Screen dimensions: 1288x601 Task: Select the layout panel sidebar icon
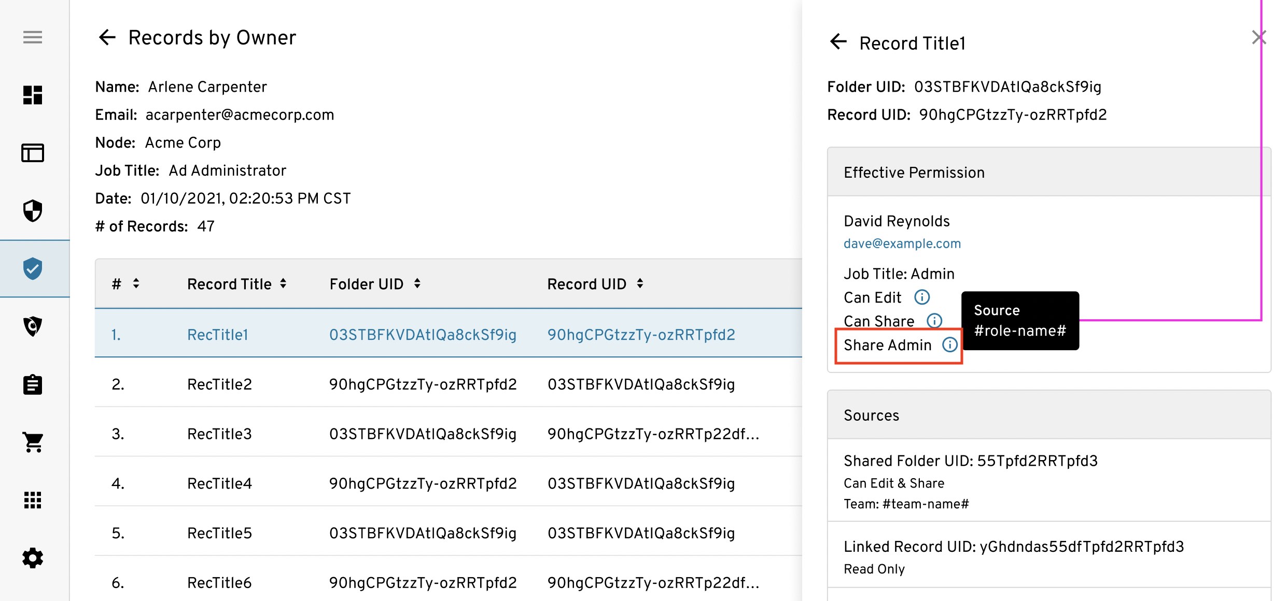[x=32, y=153]
